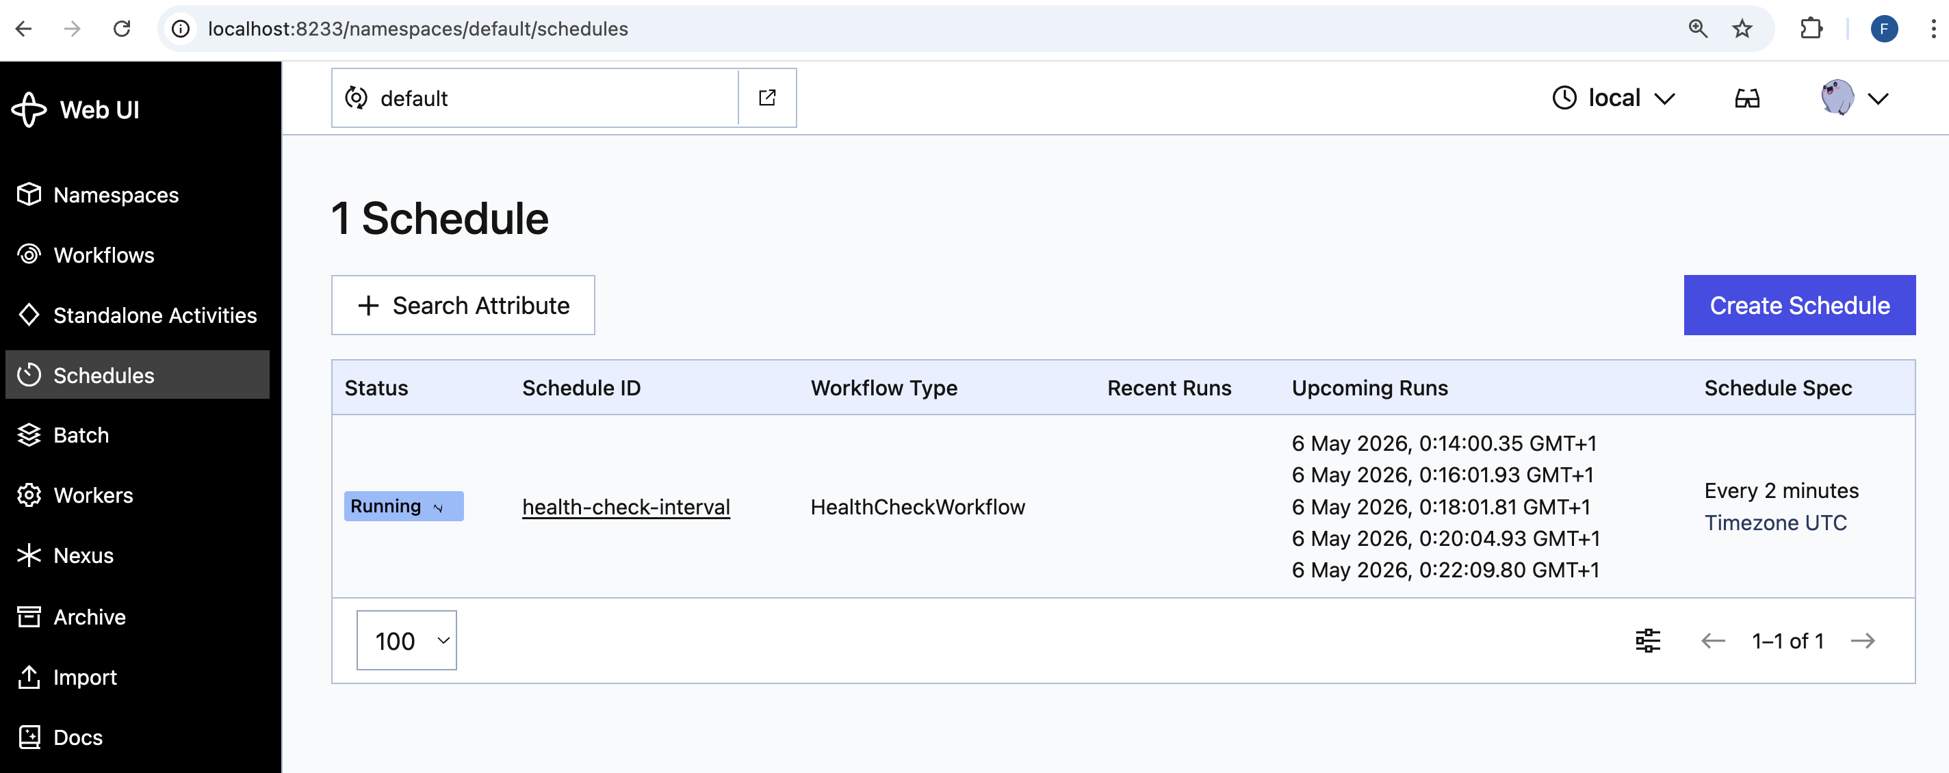Go to Standalone Activities
The height and width of the screenshot is (773, 1949).
tap(137, 315)
